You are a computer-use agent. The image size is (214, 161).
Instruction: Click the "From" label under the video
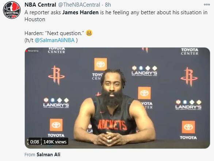click(30, 155)
